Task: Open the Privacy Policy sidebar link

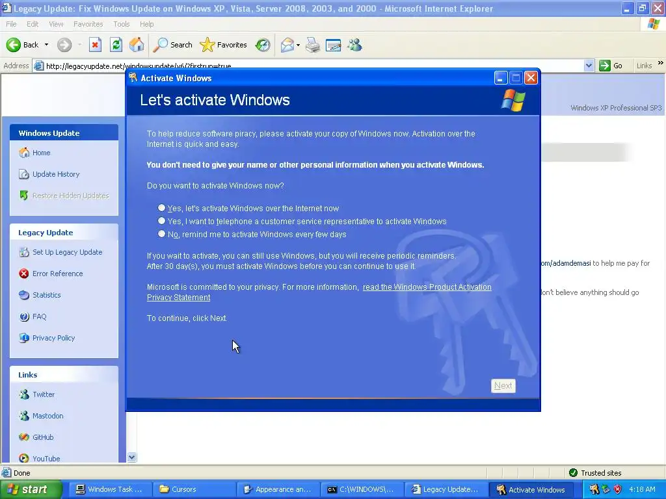Action: [x=47, y=338]
